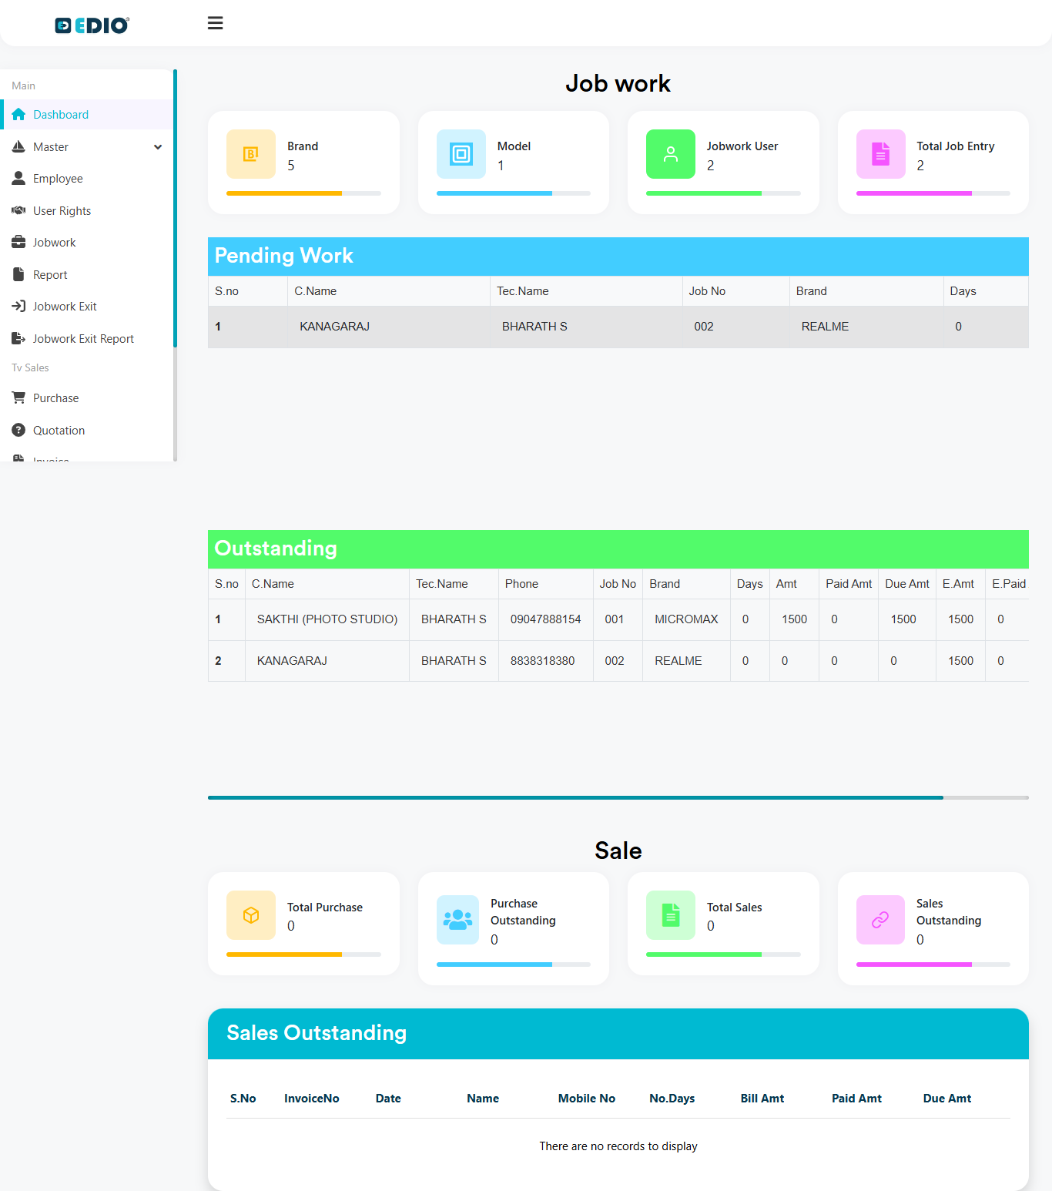Viewport: 1052px width, 1191px height.
Task: Click the Total Sales document icon
Action: click(671, 915)
